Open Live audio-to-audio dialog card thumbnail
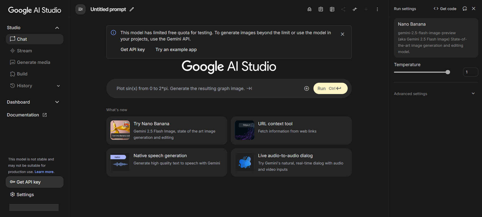Image resolution: width=482 pixels, height=217 pixels. 245,162
